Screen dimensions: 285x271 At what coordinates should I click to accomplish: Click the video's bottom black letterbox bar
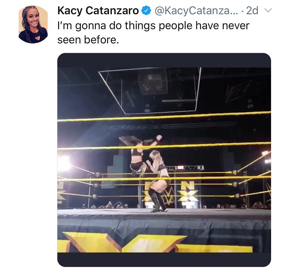164,260
